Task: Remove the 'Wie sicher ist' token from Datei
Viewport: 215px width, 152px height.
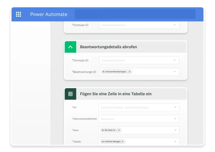Action: (x=119, y=130)
